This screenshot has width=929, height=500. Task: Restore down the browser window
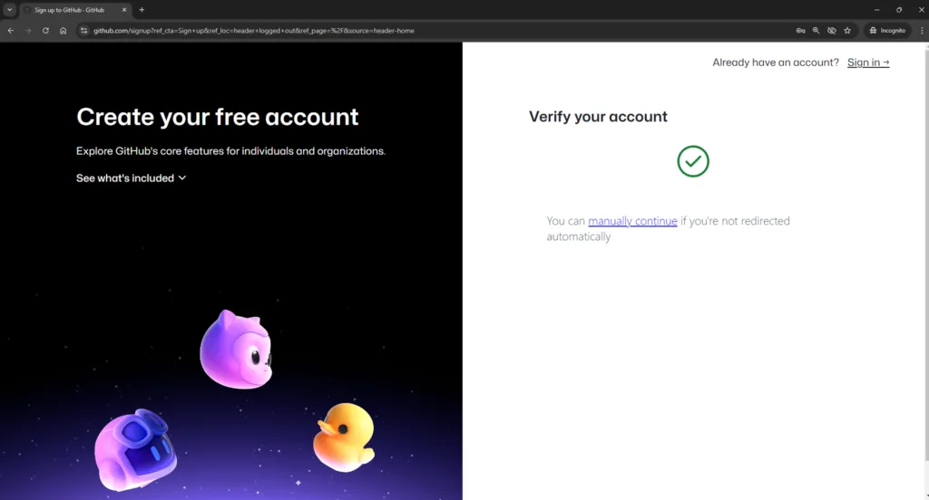(899, 9)
